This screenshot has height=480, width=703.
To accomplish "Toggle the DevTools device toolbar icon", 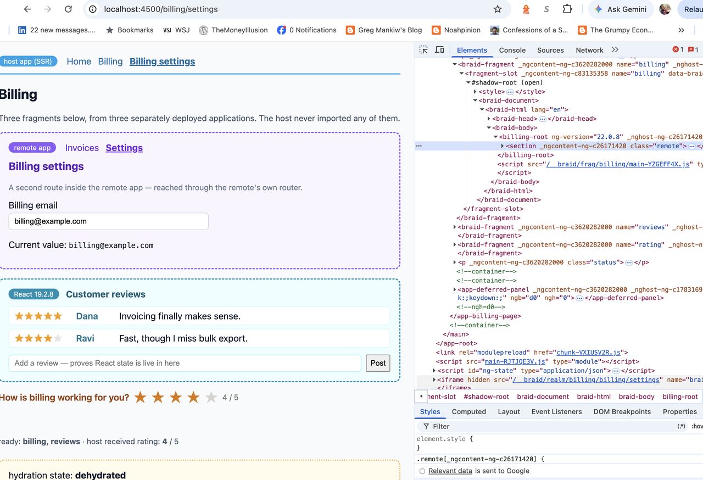I will 439,50.
